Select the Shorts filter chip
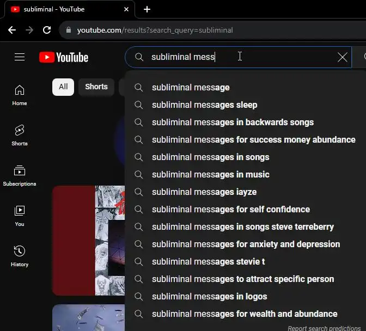 pyautogui.click(x=96, y=87)
